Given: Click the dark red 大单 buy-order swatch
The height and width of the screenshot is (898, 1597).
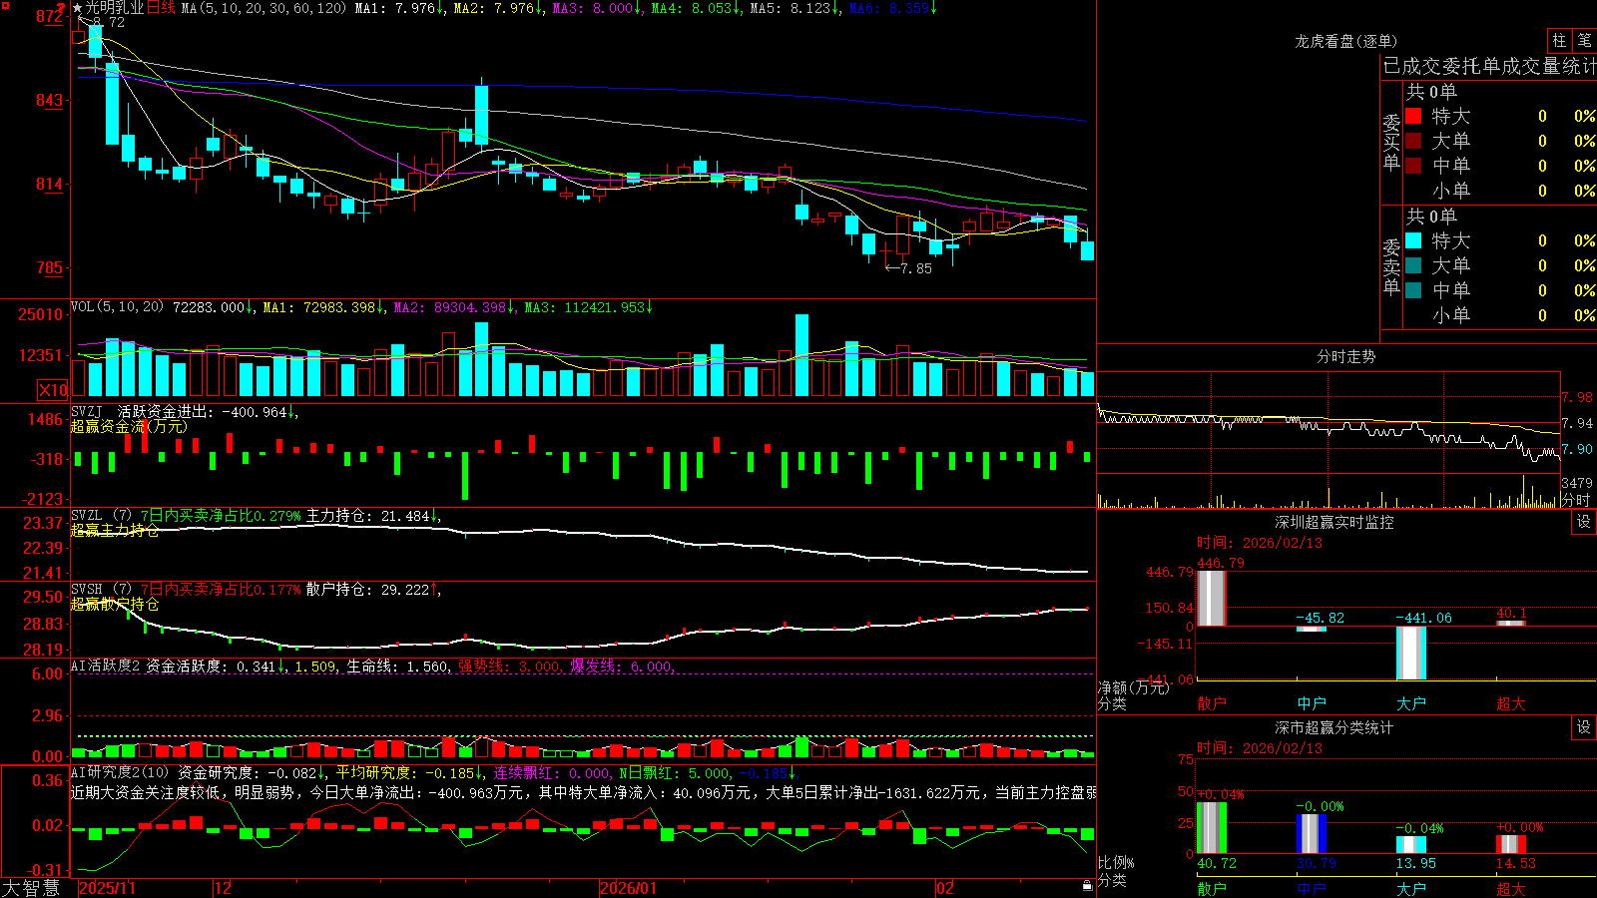Looking at the screenshot, I should click(1413, 141).
